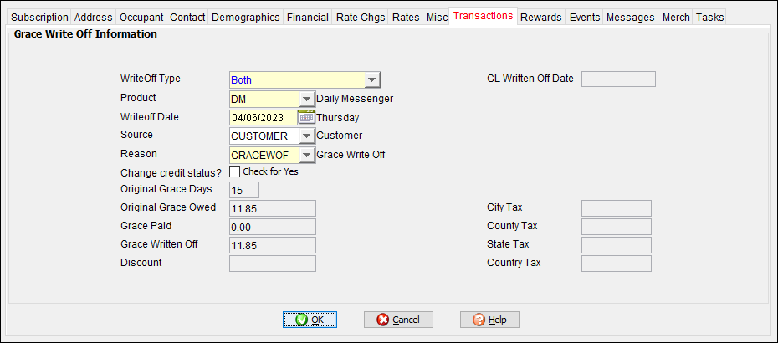Image resolution: width=778 pixels, height=343 pixels.
Task: Select the Original Grace Days field
Action: pos(244,190)
